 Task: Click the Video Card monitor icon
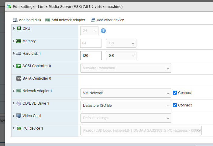click(19, 116)
